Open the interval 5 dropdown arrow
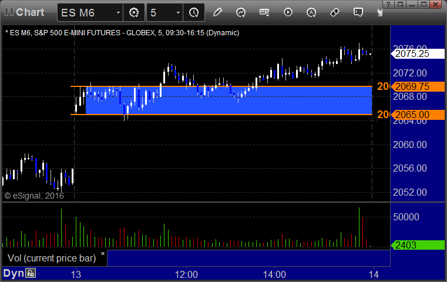447x282 pixels. coord(178,12)
